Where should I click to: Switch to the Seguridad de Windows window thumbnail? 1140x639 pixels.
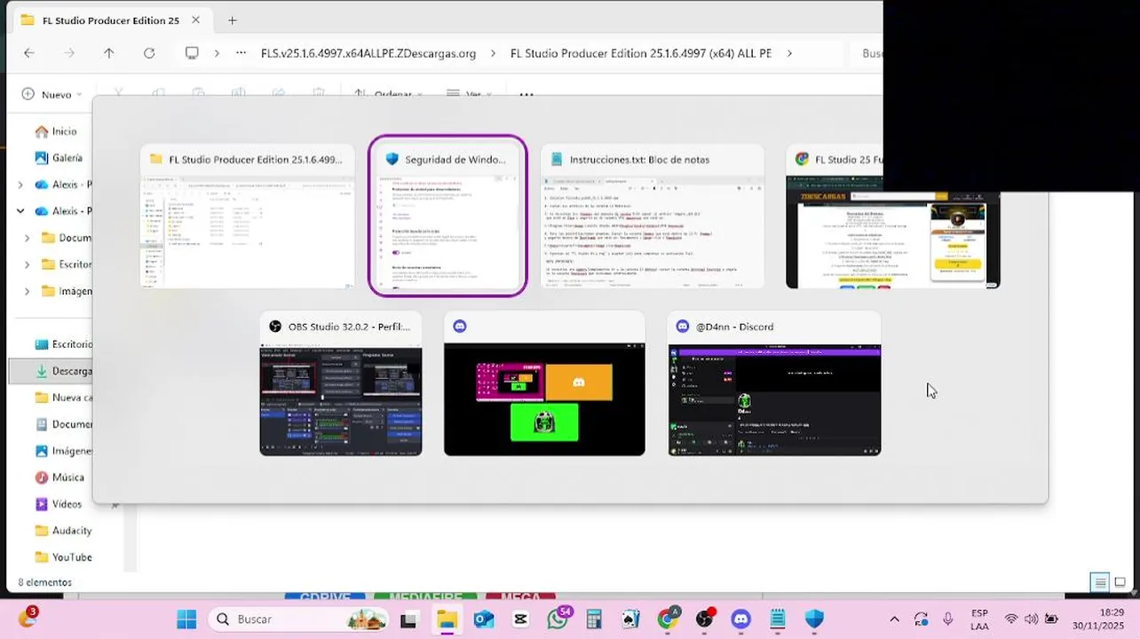447,216
